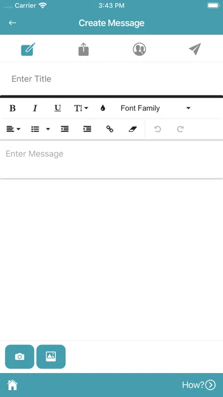Focus the Enter Title field
Image resolution: width=223 pixels, height=397 pixels.
(x=111, y=79)
